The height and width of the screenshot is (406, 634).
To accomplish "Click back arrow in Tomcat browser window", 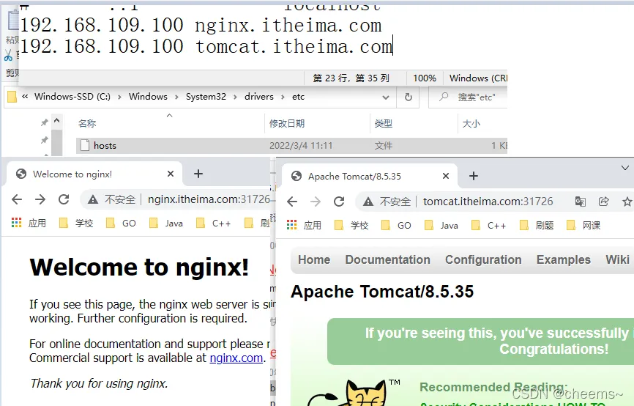I will click(x=292, y=202).
